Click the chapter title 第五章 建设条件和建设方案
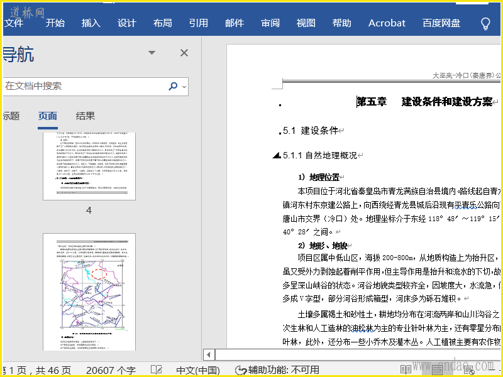Viewport: 503px width, 377px height. pos(424,102)
